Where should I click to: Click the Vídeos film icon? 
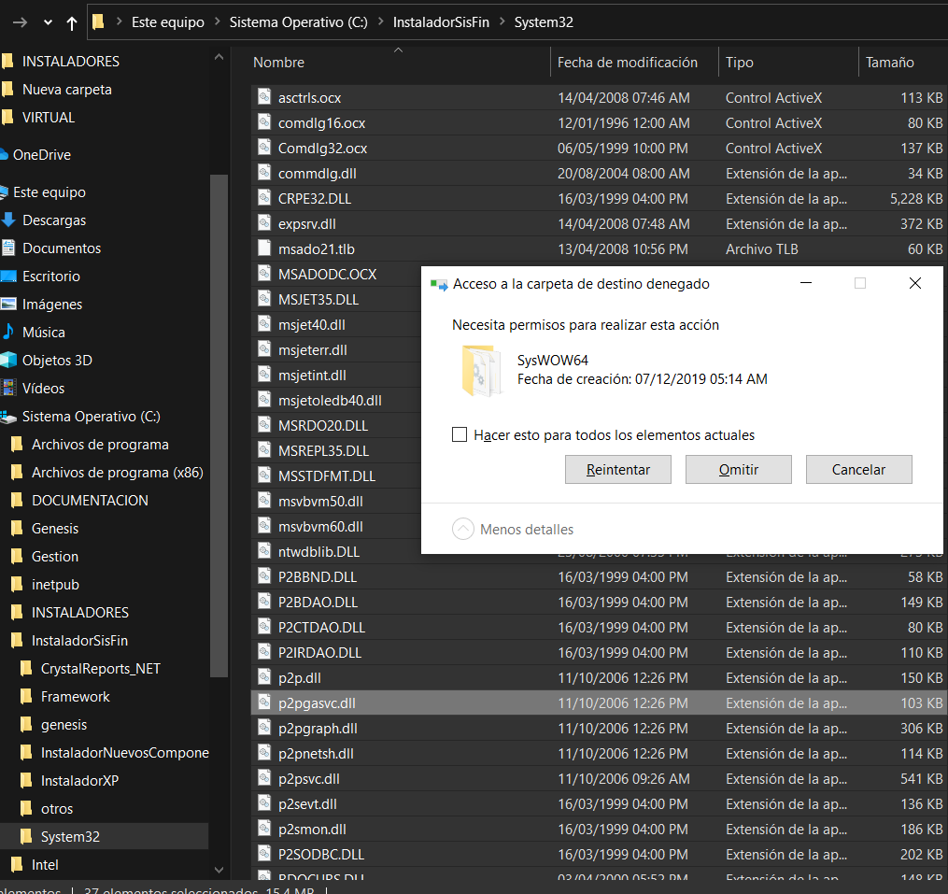point(8,388)
